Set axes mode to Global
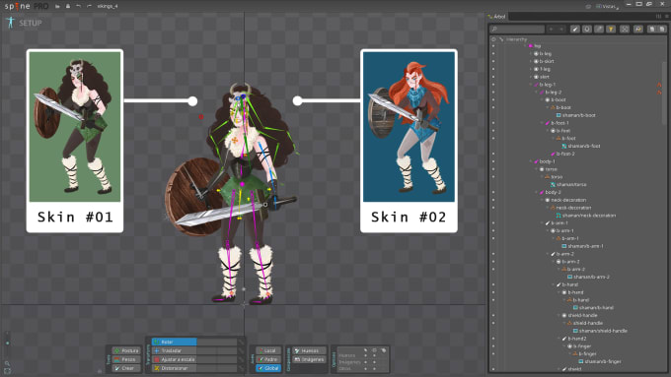671x377 pixels. 268,368
